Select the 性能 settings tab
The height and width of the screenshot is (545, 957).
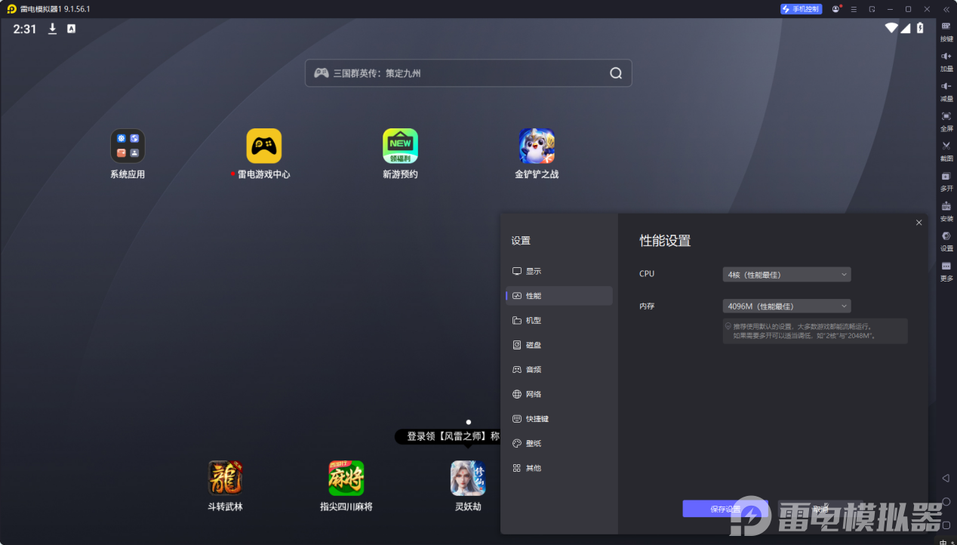(559, 296)
